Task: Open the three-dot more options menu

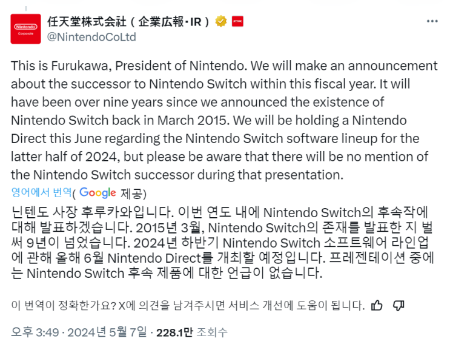Action: (432, 22)
